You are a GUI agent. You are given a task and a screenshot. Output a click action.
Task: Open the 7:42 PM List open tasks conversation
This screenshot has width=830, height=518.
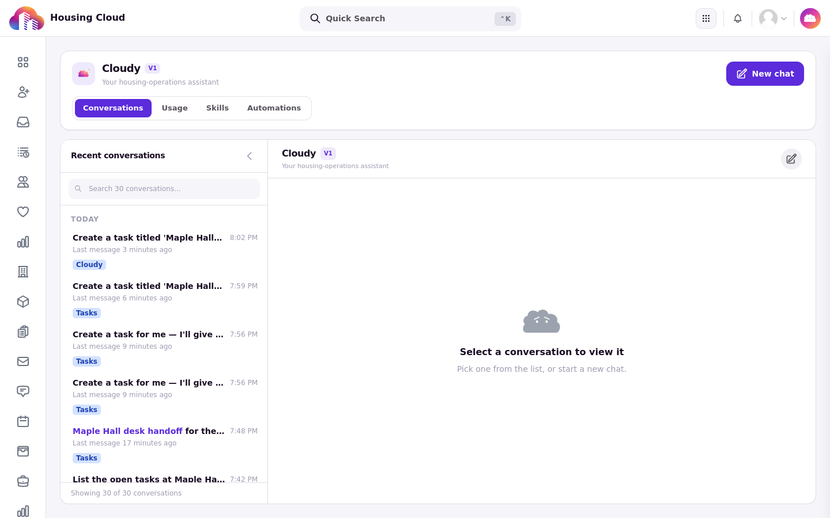[164, 478]
